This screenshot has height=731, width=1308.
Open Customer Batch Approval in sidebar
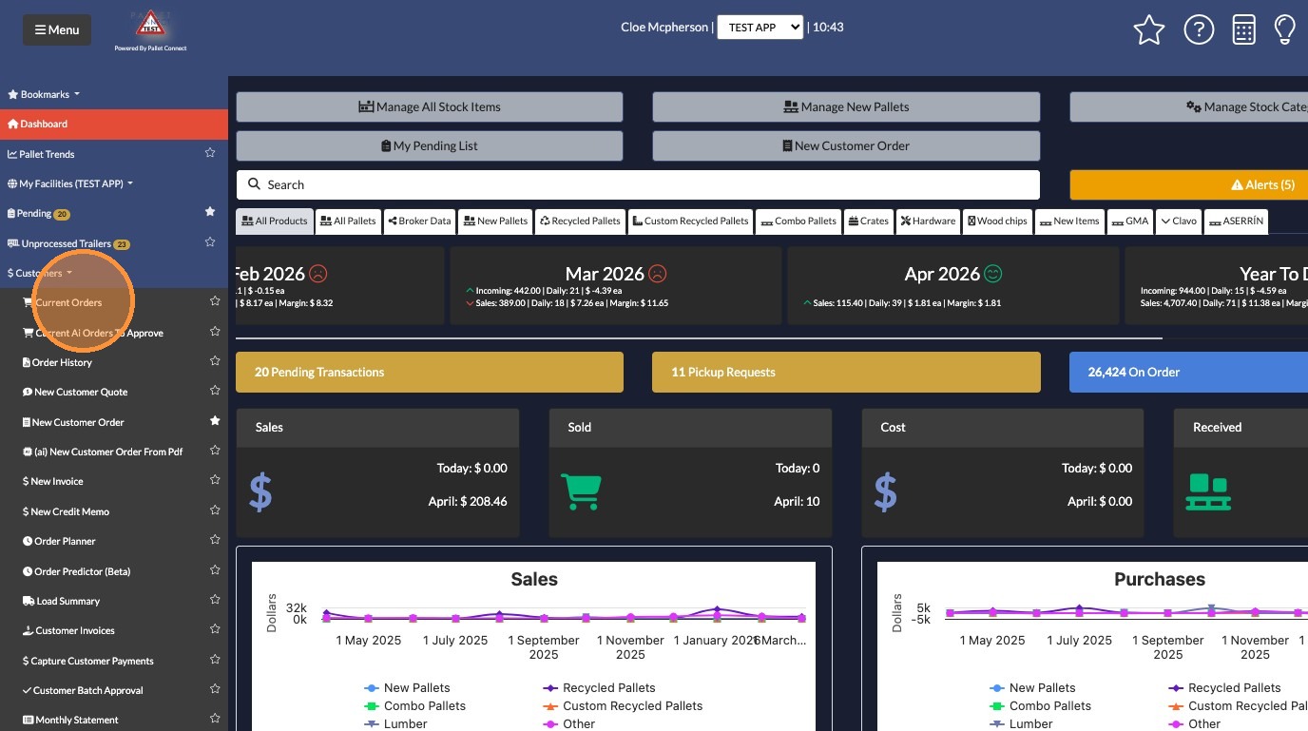(88, 690)
